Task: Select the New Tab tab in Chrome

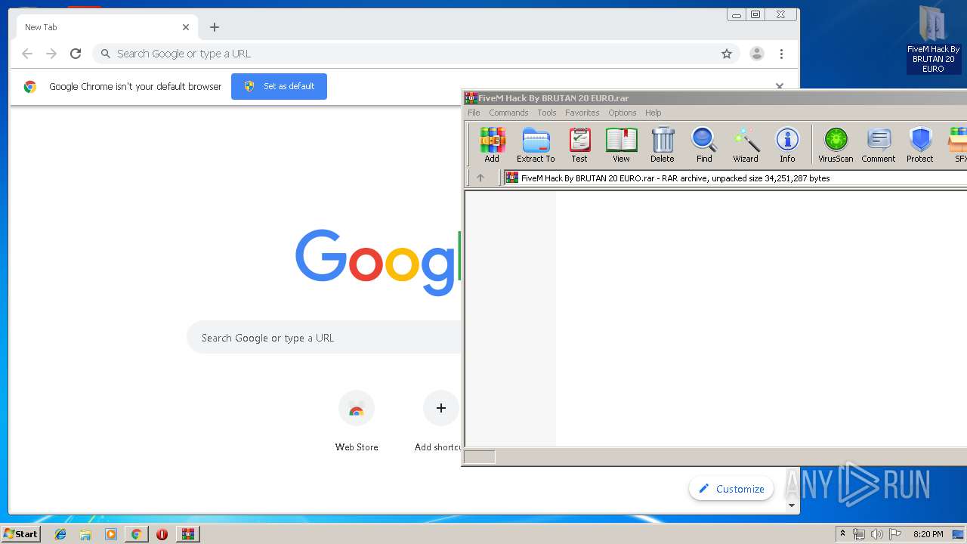Action: 106,27
